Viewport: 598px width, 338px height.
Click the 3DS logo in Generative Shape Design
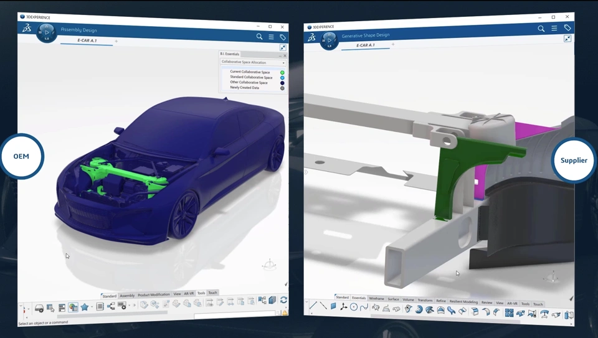(311, 37)
